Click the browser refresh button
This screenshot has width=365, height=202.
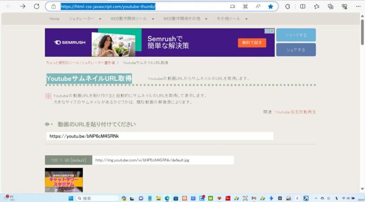36,6
